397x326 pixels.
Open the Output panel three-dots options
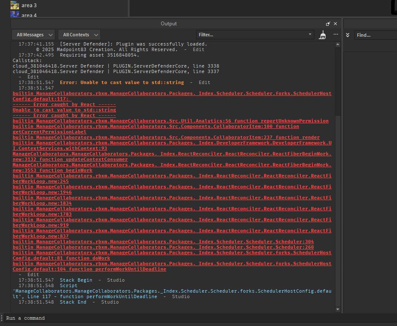coord(336,35)
